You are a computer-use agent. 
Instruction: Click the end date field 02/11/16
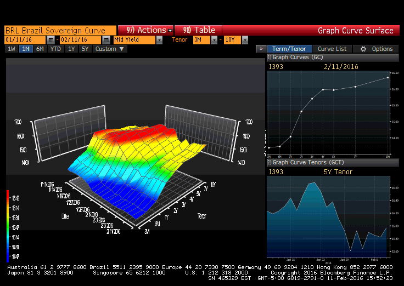(x=80, y=40)
